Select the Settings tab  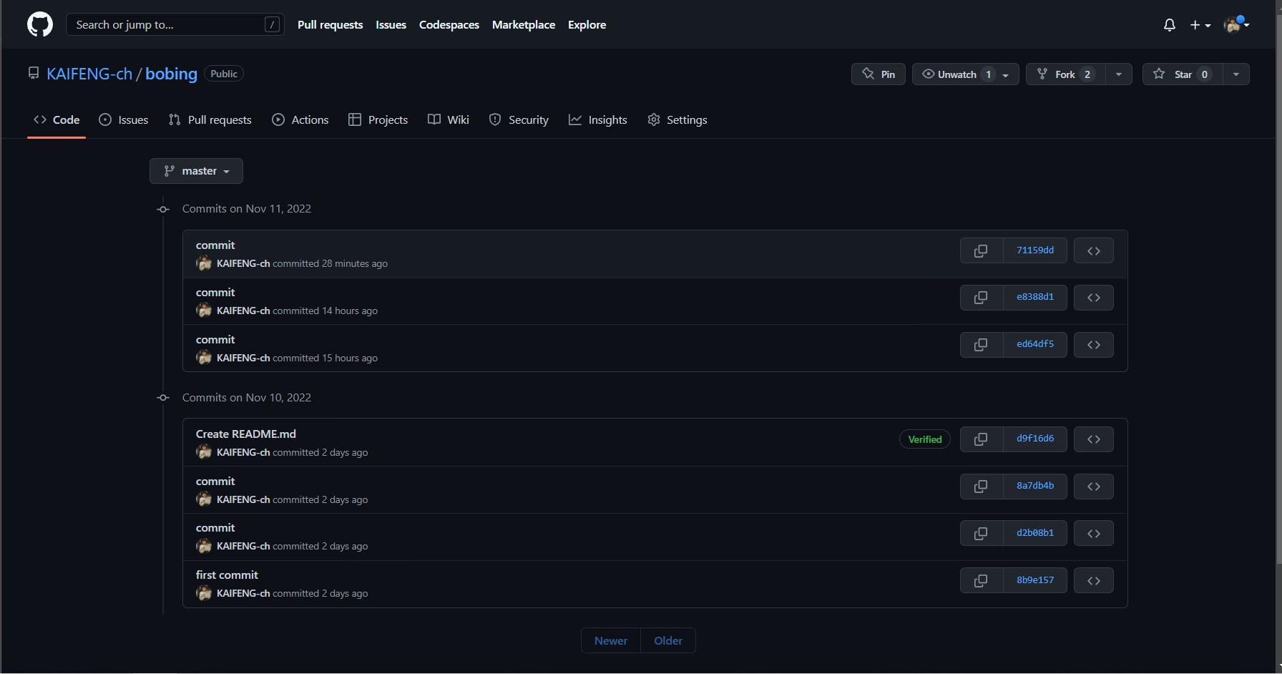tap(677, 119)
